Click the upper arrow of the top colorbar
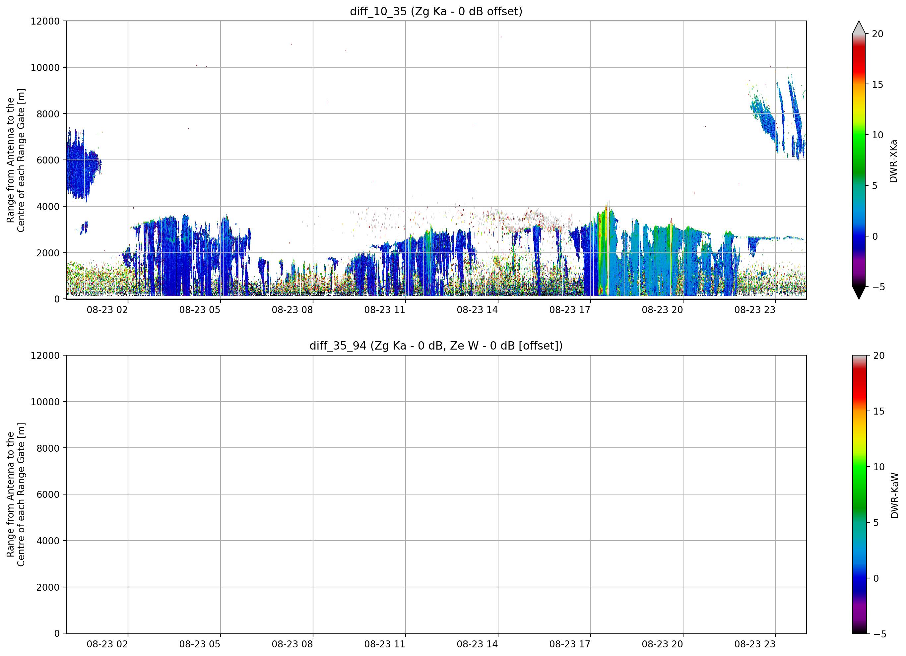Image resolution: width=906 pixels, height=656 pixels. pyautogui.click(x=859, y=27)
